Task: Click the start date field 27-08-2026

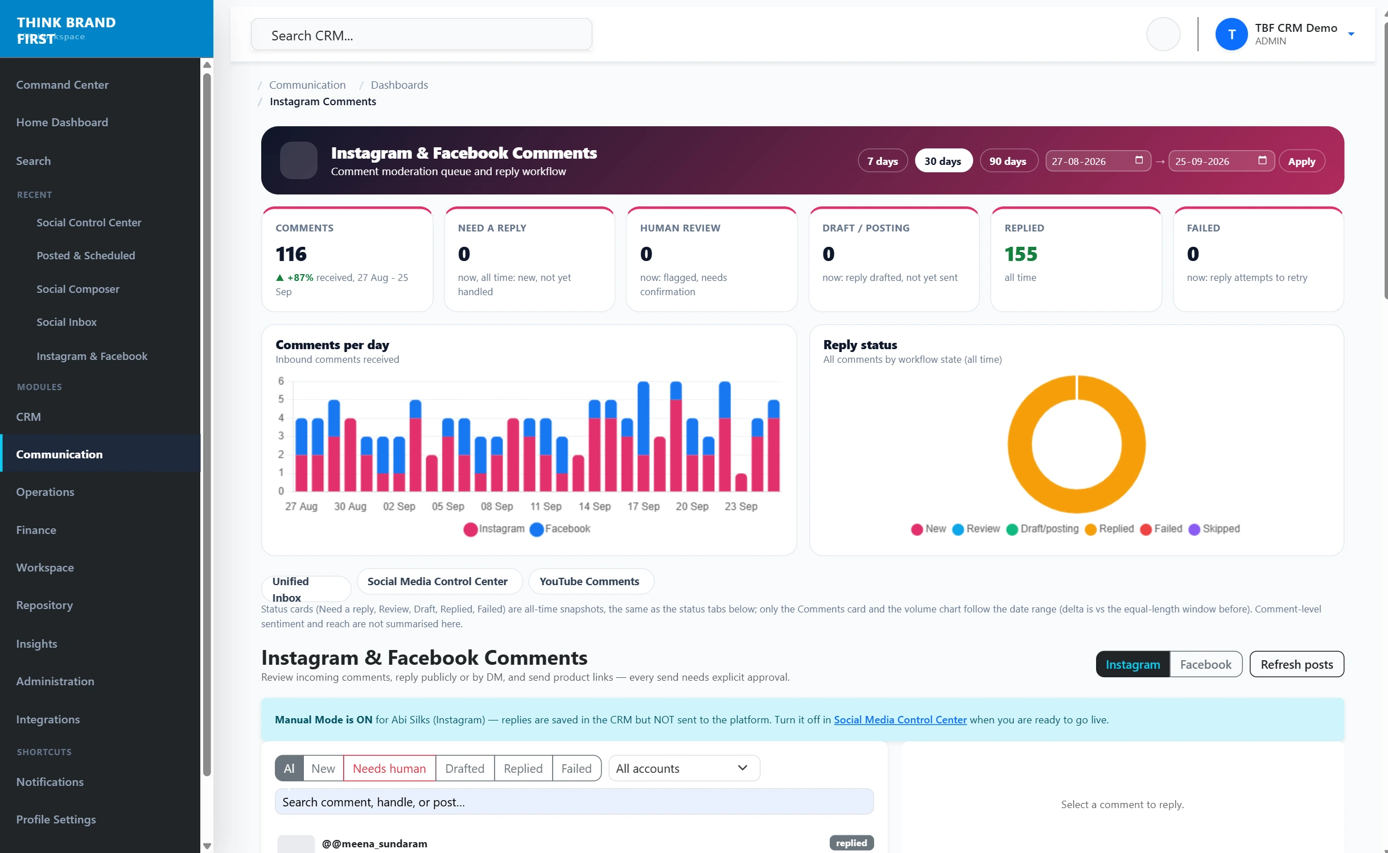Action: pyautogui.click(x=1098, y=161)
